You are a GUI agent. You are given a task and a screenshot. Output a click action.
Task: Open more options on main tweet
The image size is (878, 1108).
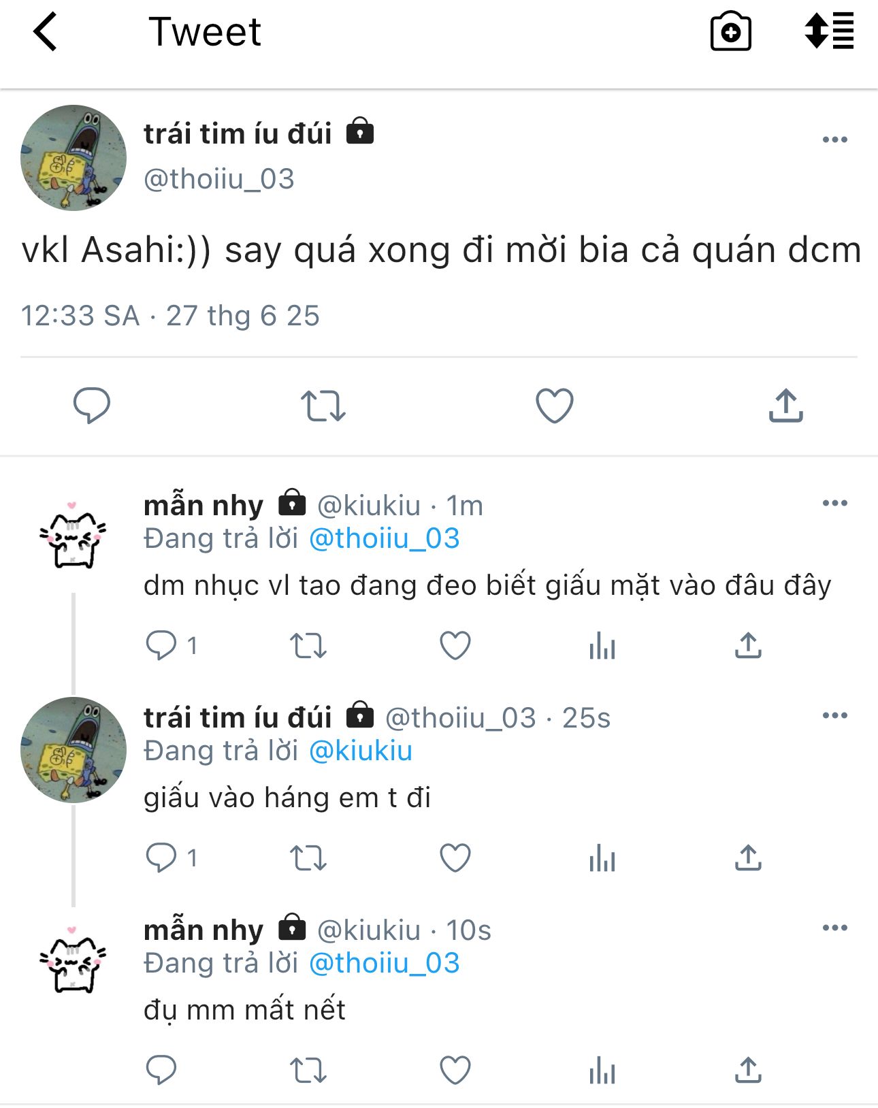pyautogui.click(x=834, y=140)
